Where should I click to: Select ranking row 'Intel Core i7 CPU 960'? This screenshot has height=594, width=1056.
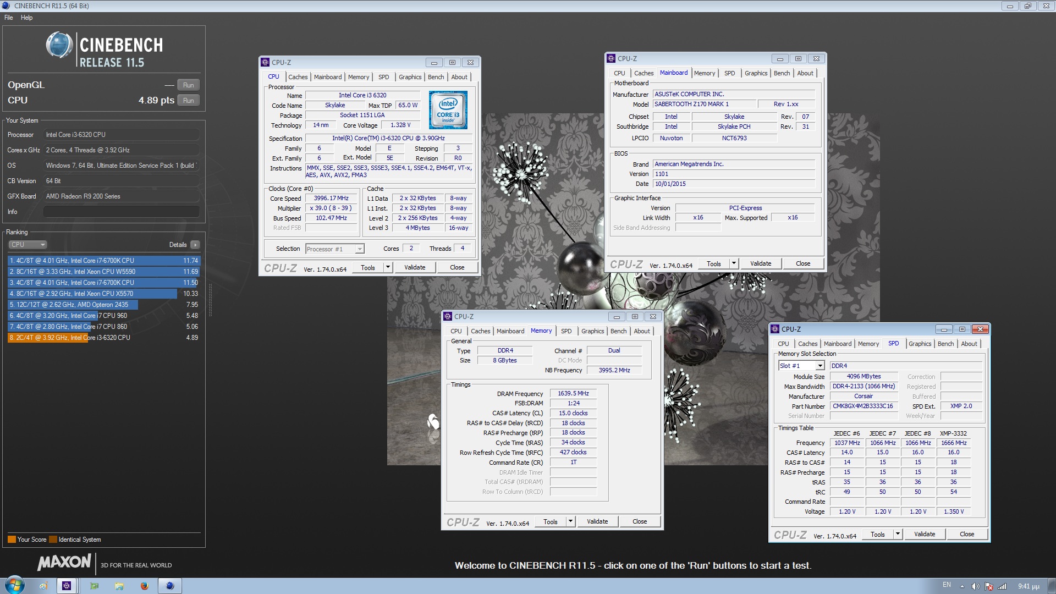103,316
